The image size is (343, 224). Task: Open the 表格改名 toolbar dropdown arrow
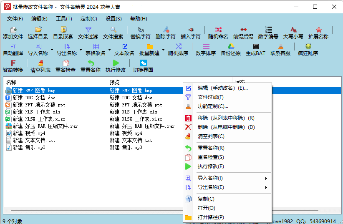point(109,50)
